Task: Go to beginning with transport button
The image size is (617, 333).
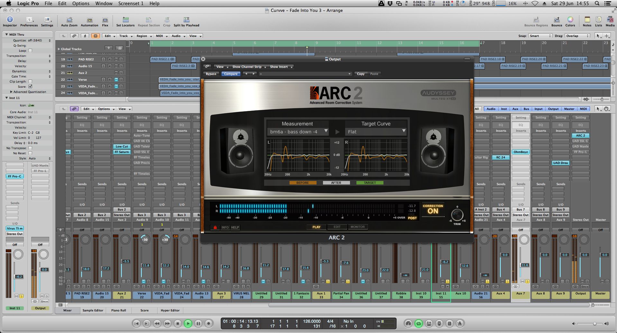Action: [136, 323]
